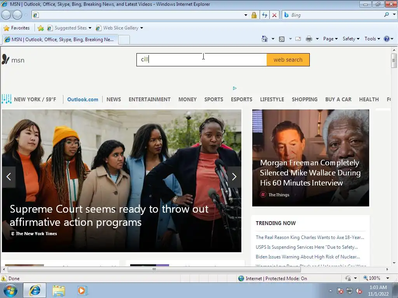The image size is (398, 298).
Task: Open recent pages dropdown beside Forward
Action: [x=26, y=15]
